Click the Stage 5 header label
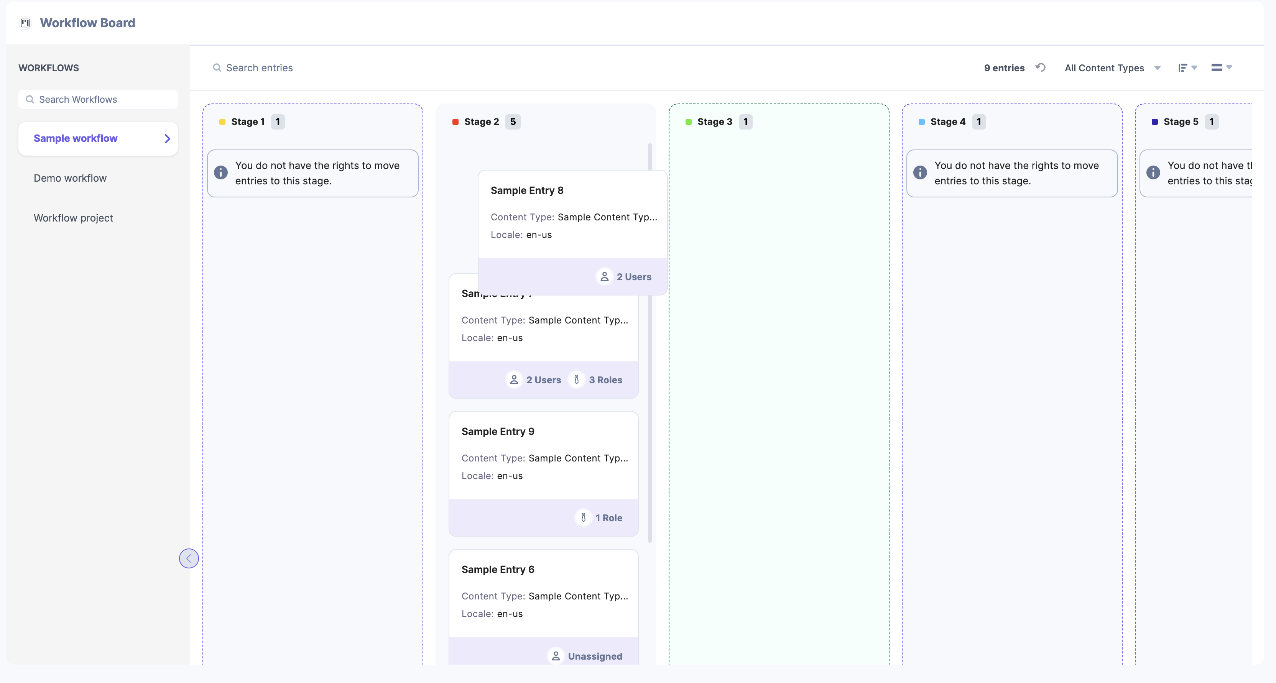The width and height of the screenshot is (1276, 683). point(1181,122)
